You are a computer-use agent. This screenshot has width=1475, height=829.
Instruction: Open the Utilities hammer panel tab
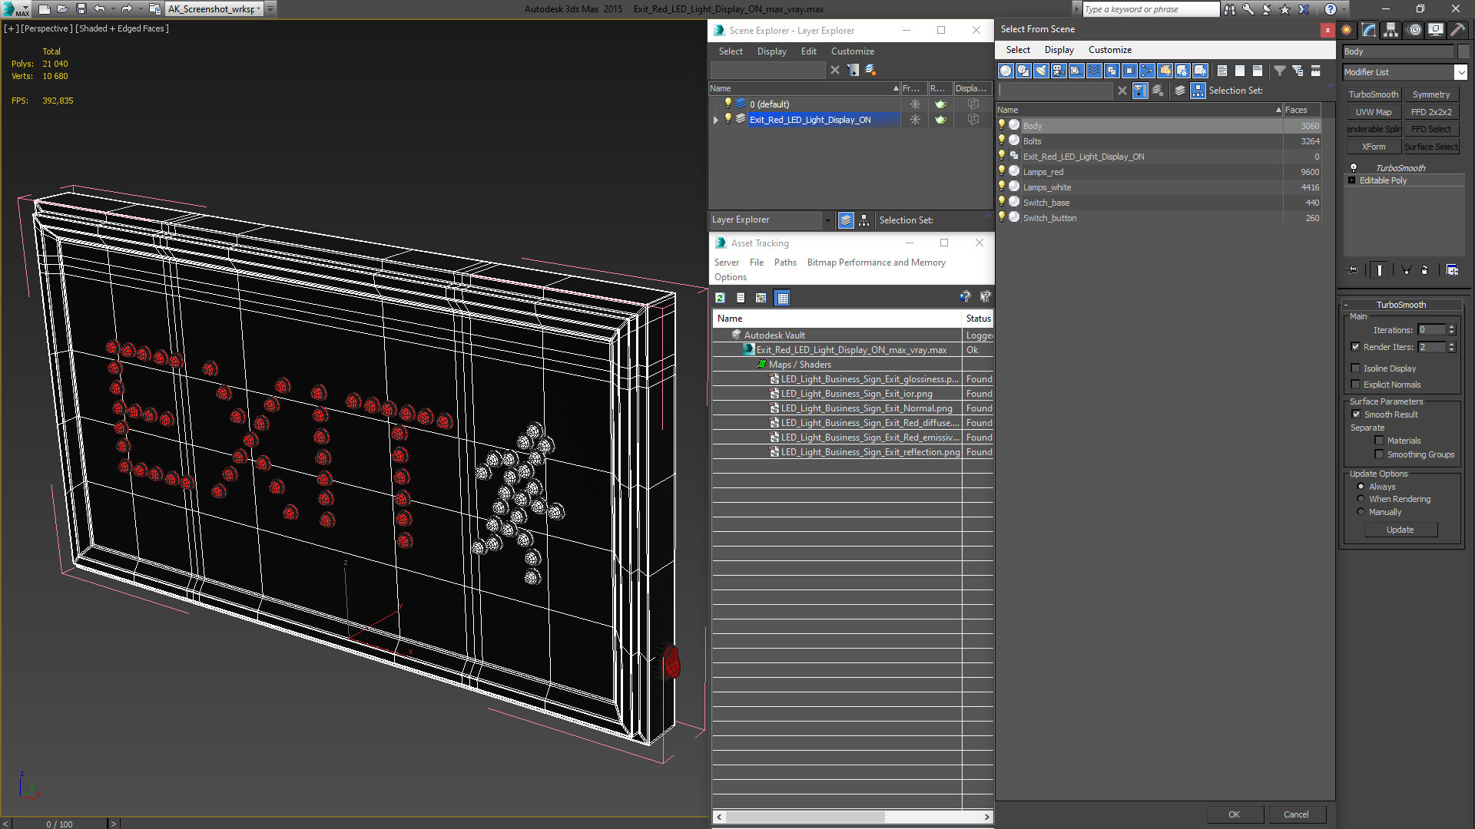tap(1457, 30)
